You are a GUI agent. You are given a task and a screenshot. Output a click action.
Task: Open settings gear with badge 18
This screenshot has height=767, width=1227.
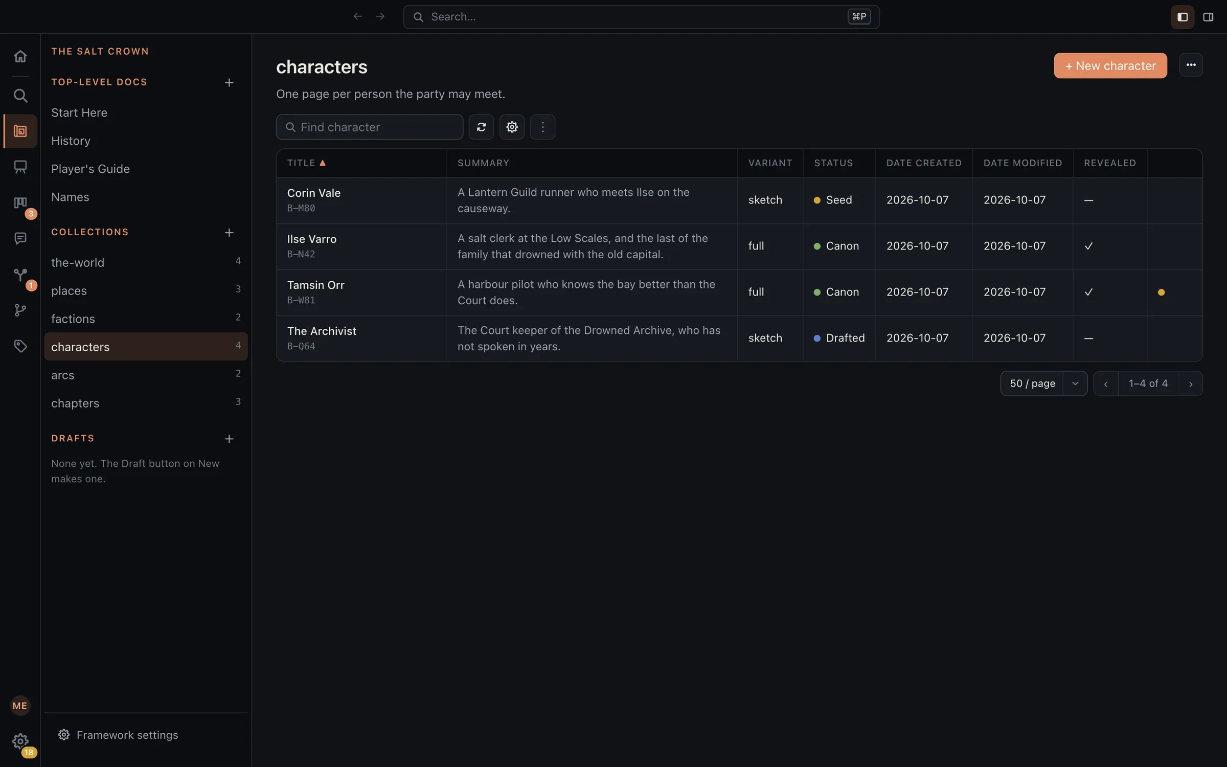click(x=20, y=741)
